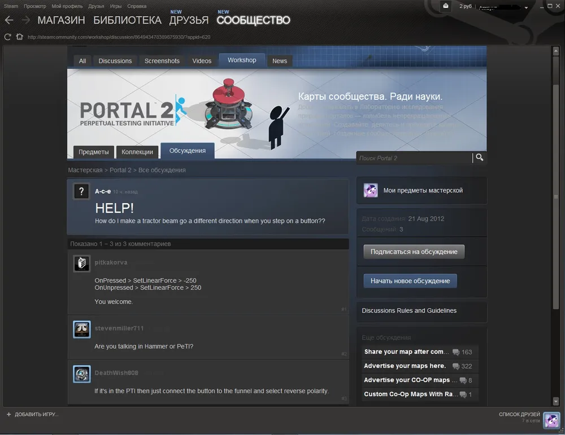
Task: Open the inbox notification icon
Action: [x=446, y=6]
